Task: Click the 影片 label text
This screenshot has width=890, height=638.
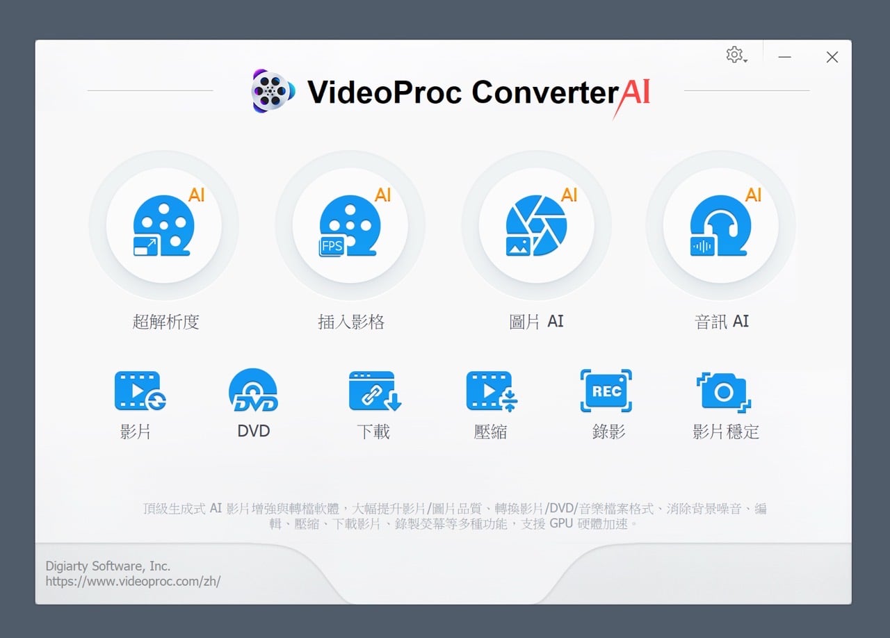Action: (x=136, y=432)
